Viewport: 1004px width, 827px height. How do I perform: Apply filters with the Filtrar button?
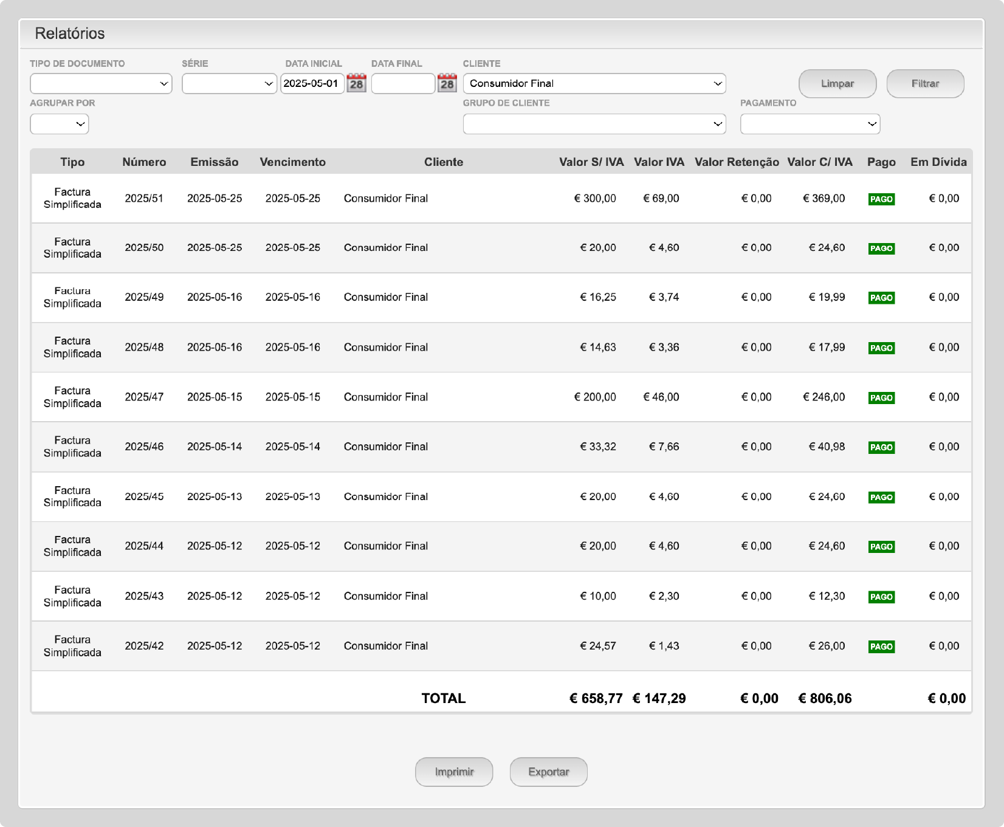click(x=924, y=84)
